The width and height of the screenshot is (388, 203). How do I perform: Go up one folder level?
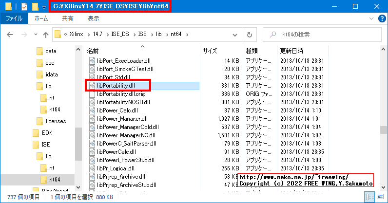[46, 35]
